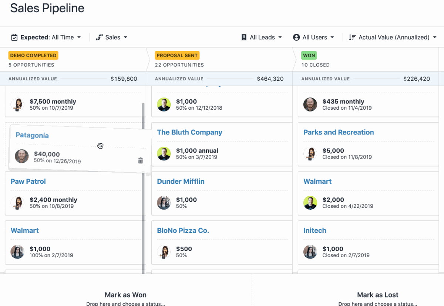Click the Mark as Won drop zone

point(126,290)
